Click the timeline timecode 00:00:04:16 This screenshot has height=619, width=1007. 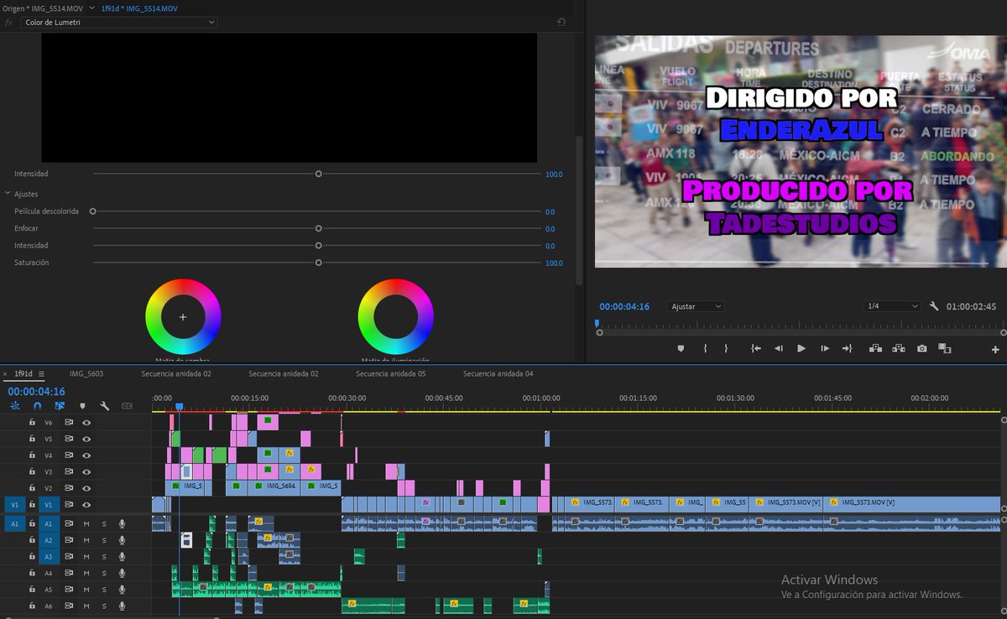pos(36,391)
